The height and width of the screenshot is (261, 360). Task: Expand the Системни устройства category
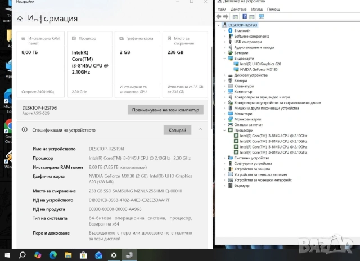click(224, 158)
